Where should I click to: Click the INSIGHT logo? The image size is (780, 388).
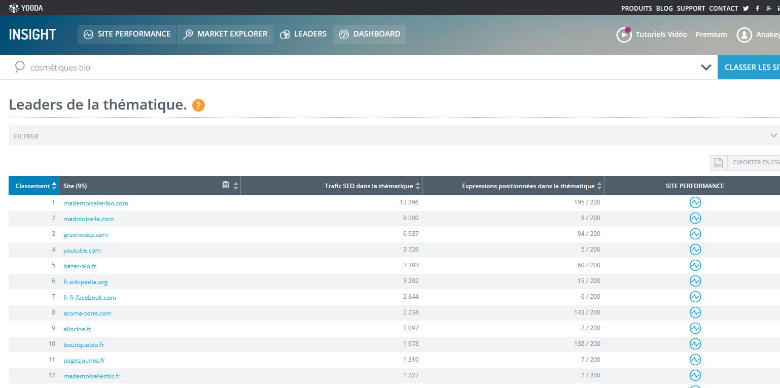[x=32, y=34]
